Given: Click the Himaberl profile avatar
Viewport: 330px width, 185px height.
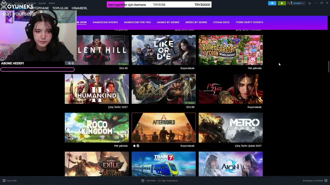Looking at the screenshot, I should (x=290, y=3).
